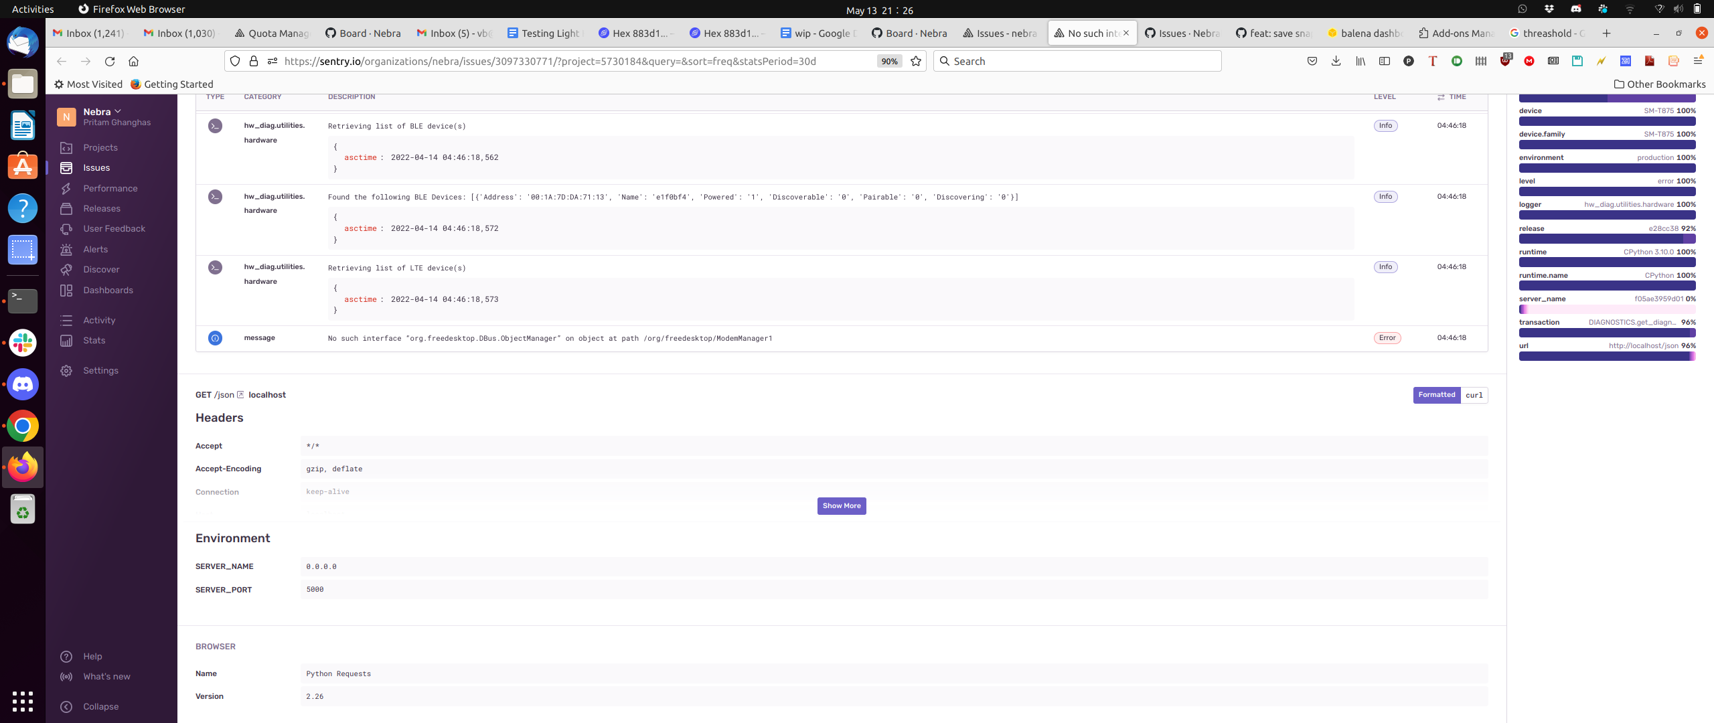Open Issues section in the Sentry sidebar

click(x=95, y=167)
